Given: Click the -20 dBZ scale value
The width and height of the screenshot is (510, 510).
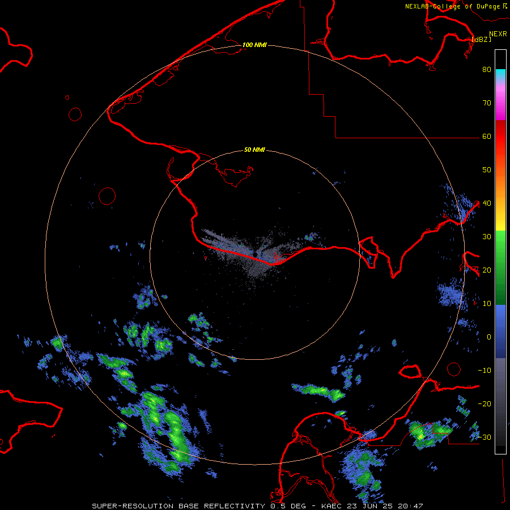Looking at the screenshot, I should coord(484,404).
